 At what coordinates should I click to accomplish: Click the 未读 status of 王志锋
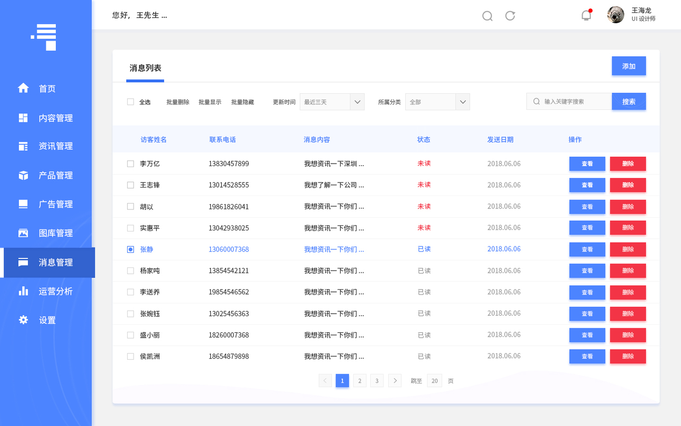point(424,185)
